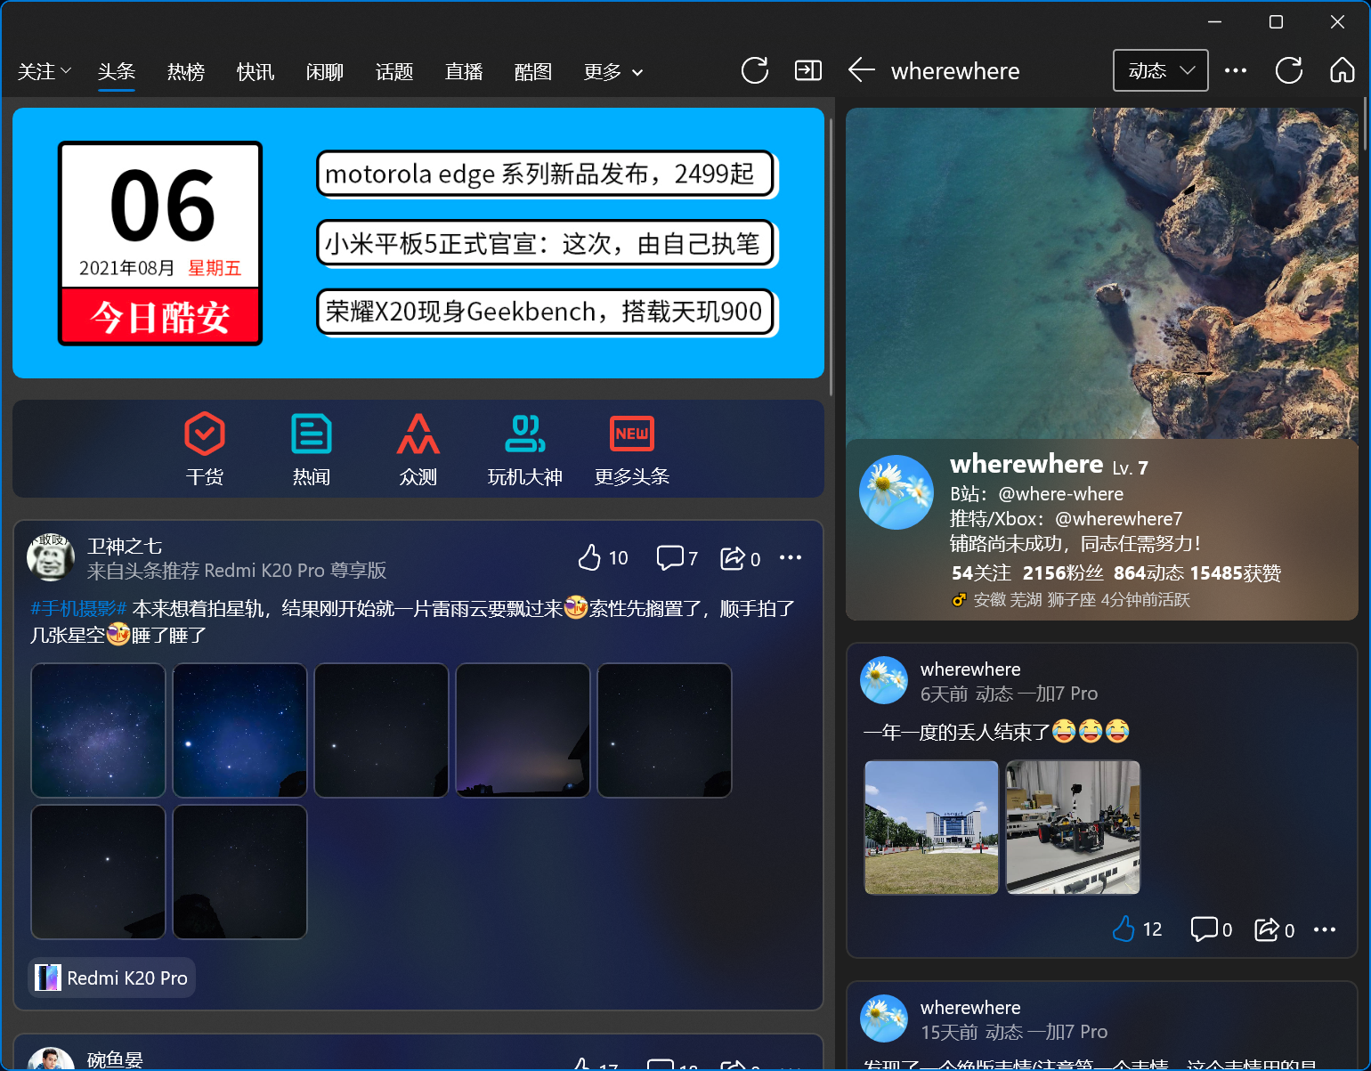Refresh the headline feed
This screenshot has height=1071, width=1371.
click(755, 70)
